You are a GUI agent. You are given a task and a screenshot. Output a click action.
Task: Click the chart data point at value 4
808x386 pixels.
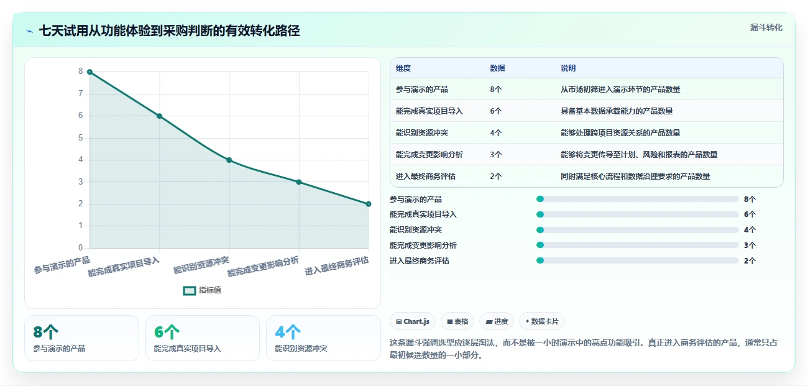229,160
